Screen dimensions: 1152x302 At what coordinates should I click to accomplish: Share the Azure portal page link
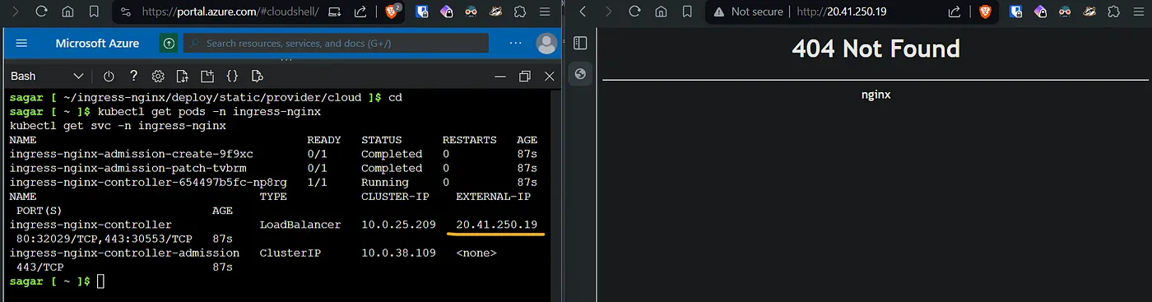(360, 12)
